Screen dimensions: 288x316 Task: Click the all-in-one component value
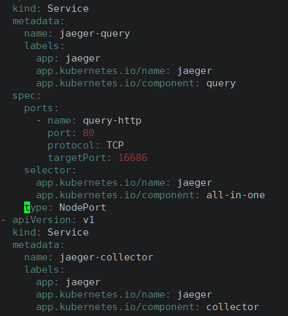pos(236,195)
